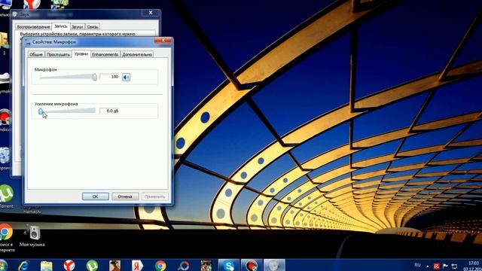The width and height of the screenshot is (482, 271).
Task: Open the Enhancements tab
Action: [105, 54]
